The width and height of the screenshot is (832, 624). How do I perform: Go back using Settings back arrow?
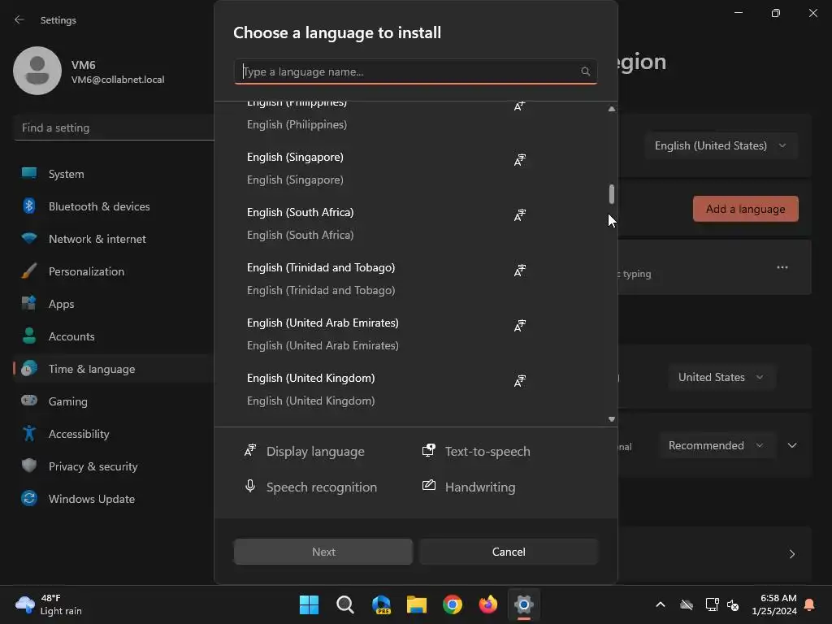(x=19, y=19)
